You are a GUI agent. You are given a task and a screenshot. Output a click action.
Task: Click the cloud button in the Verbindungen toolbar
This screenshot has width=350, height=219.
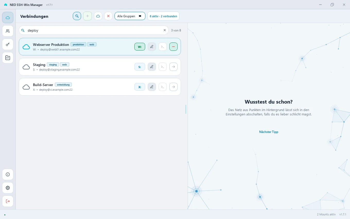click(98, 16)
